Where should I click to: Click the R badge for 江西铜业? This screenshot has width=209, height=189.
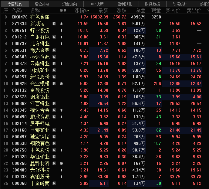(54, 103)
